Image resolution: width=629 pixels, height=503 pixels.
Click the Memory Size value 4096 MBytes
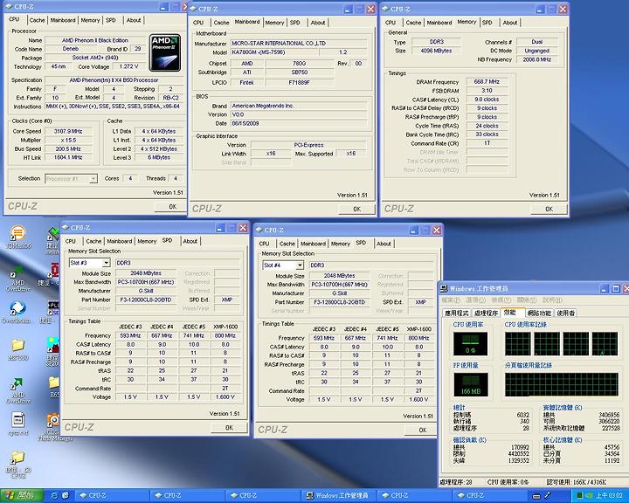tap(436, 51)
